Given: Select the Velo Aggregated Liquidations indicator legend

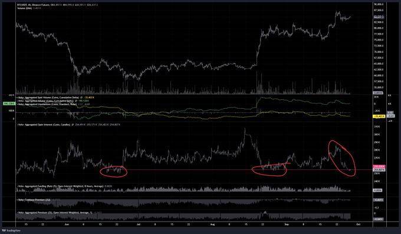Looking at the screenshot, I should pyautogui.click(x=47, y=104).
